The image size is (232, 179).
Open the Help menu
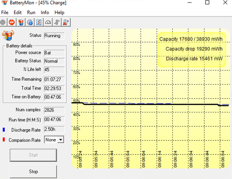pos(59,12)
